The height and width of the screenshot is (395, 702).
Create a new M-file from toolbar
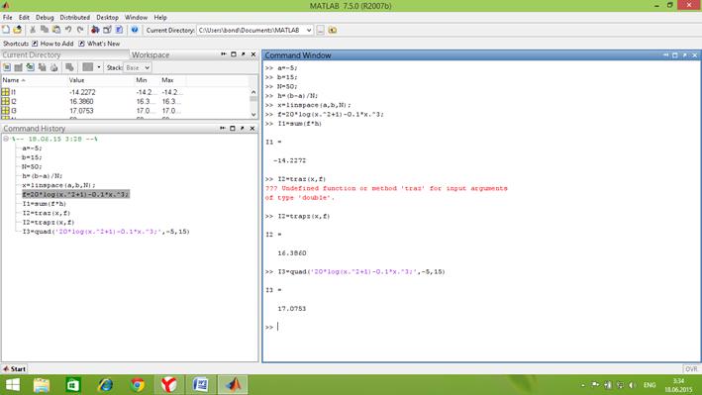(x=6, y=30)
